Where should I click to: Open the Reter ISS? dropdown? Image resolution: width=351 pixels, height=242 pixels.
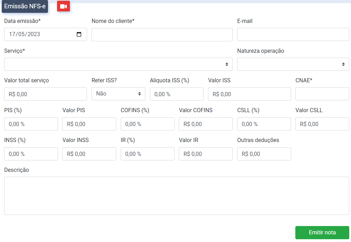(118, 94)
